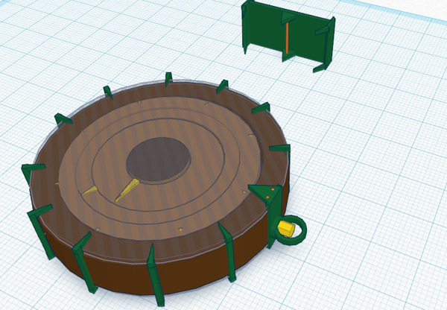
Task: Click the yellow hexagonal bolt in ring
Action: pyautogui.click(x=287, y=229)
